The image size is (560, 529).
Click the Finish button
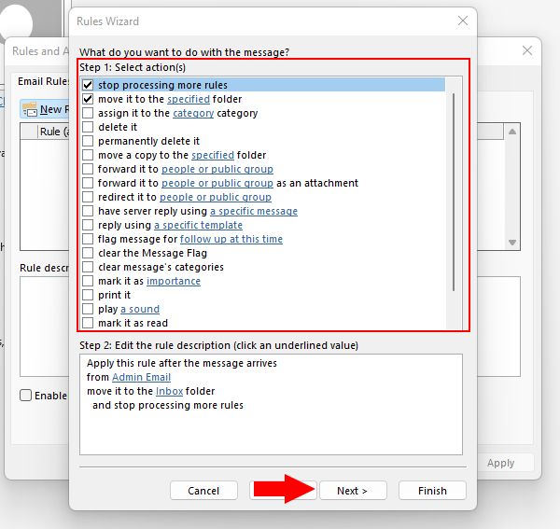click(x=432, y=491)
